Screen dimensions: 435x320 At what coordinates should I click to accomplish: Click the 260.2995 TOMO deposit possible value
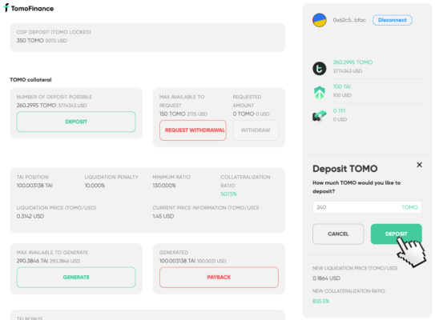click(36, 106)
